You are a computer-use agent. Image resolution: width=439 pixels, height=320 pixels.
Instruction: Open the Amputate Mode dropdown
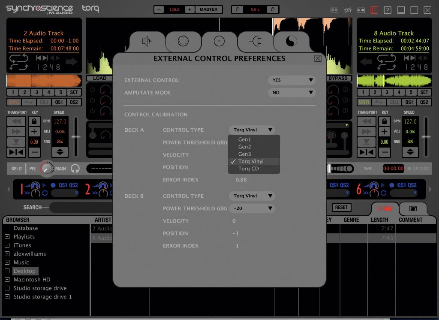(x=292, y=93)
